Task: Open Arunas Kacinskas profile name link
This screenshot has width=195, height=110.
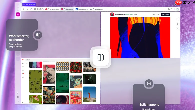Action: (x=120, y=14)
